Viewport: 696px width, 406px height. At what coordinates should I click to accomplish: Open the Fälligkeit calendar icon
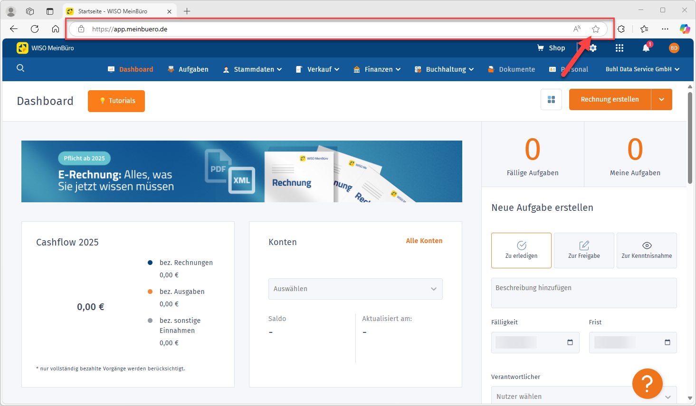(x=570, y=342)
